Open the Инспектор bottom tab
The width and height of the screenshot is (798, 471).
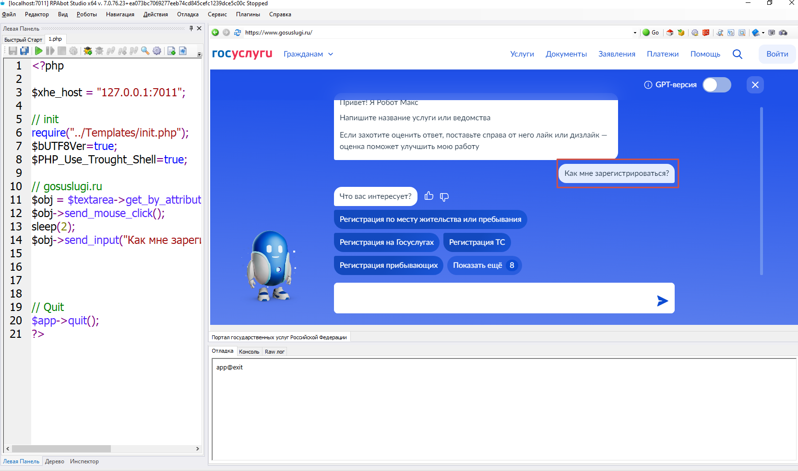(x=84, y=461)
